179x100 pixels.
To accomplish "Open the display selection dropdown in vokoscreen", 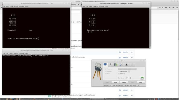I will (127, 69).
